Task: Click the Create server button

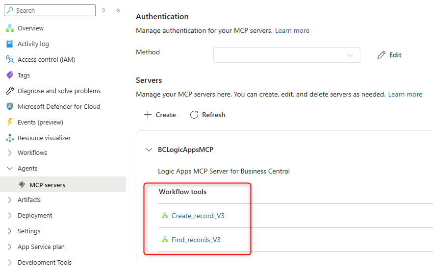Action: [160, 115]
